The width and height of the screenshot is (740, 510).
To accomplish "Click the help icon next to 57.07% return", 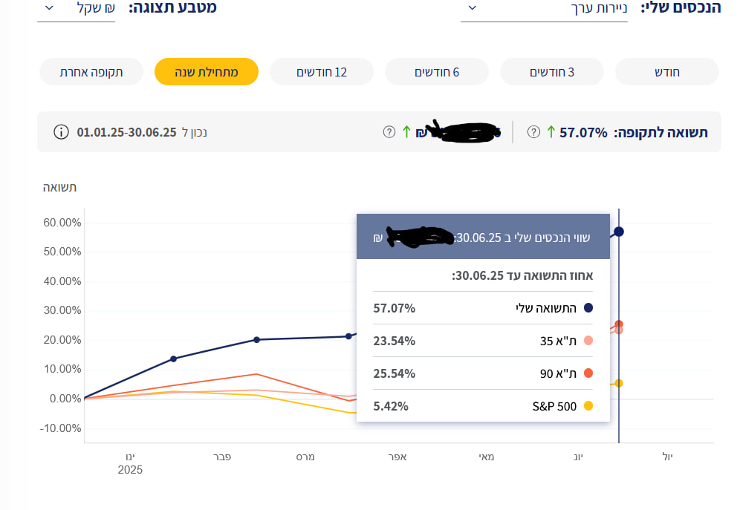I will pos(533,132).
